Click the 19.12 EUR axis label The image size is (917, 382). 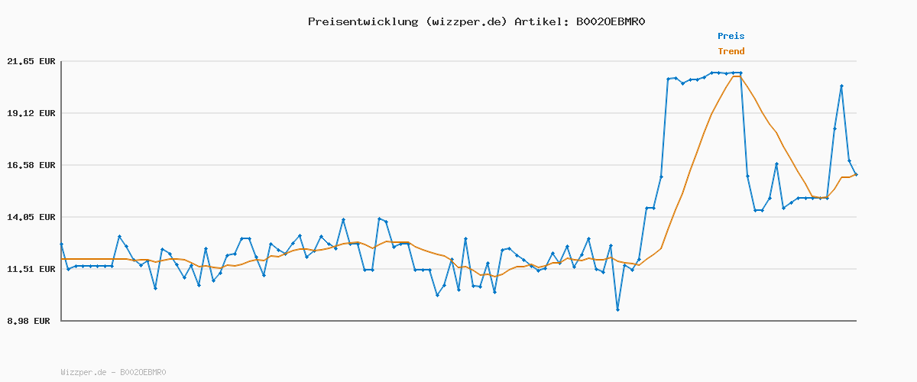click(x=31, y=113)
